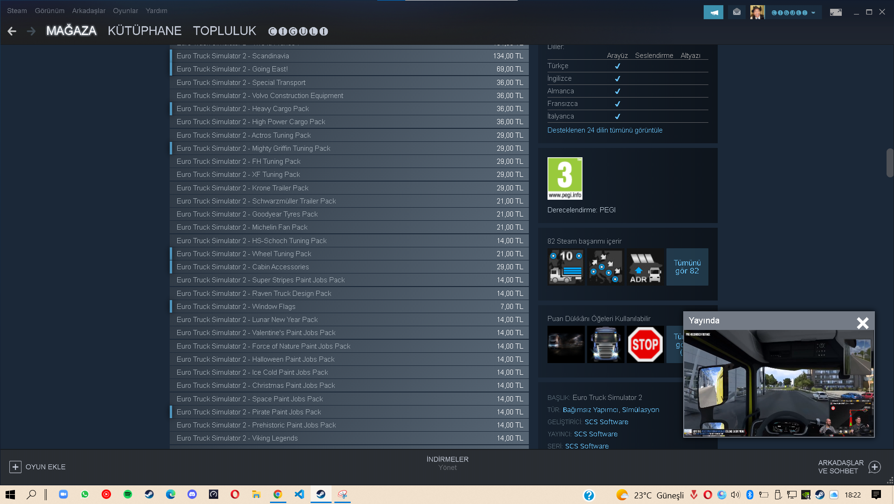View the '10 deliveries' truck achievement icon

click(x=566, y=267)
